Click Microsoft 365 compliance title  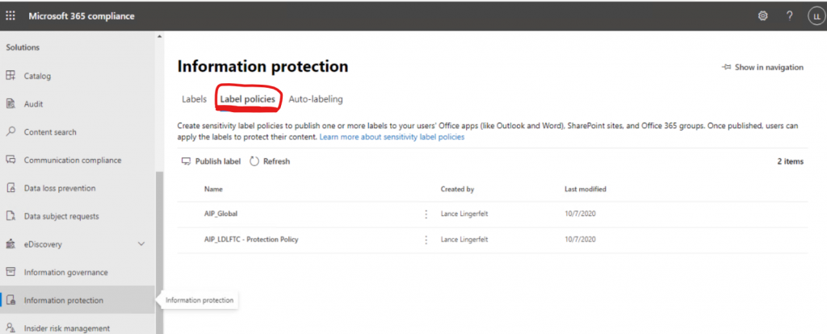[x=82, y=16]
